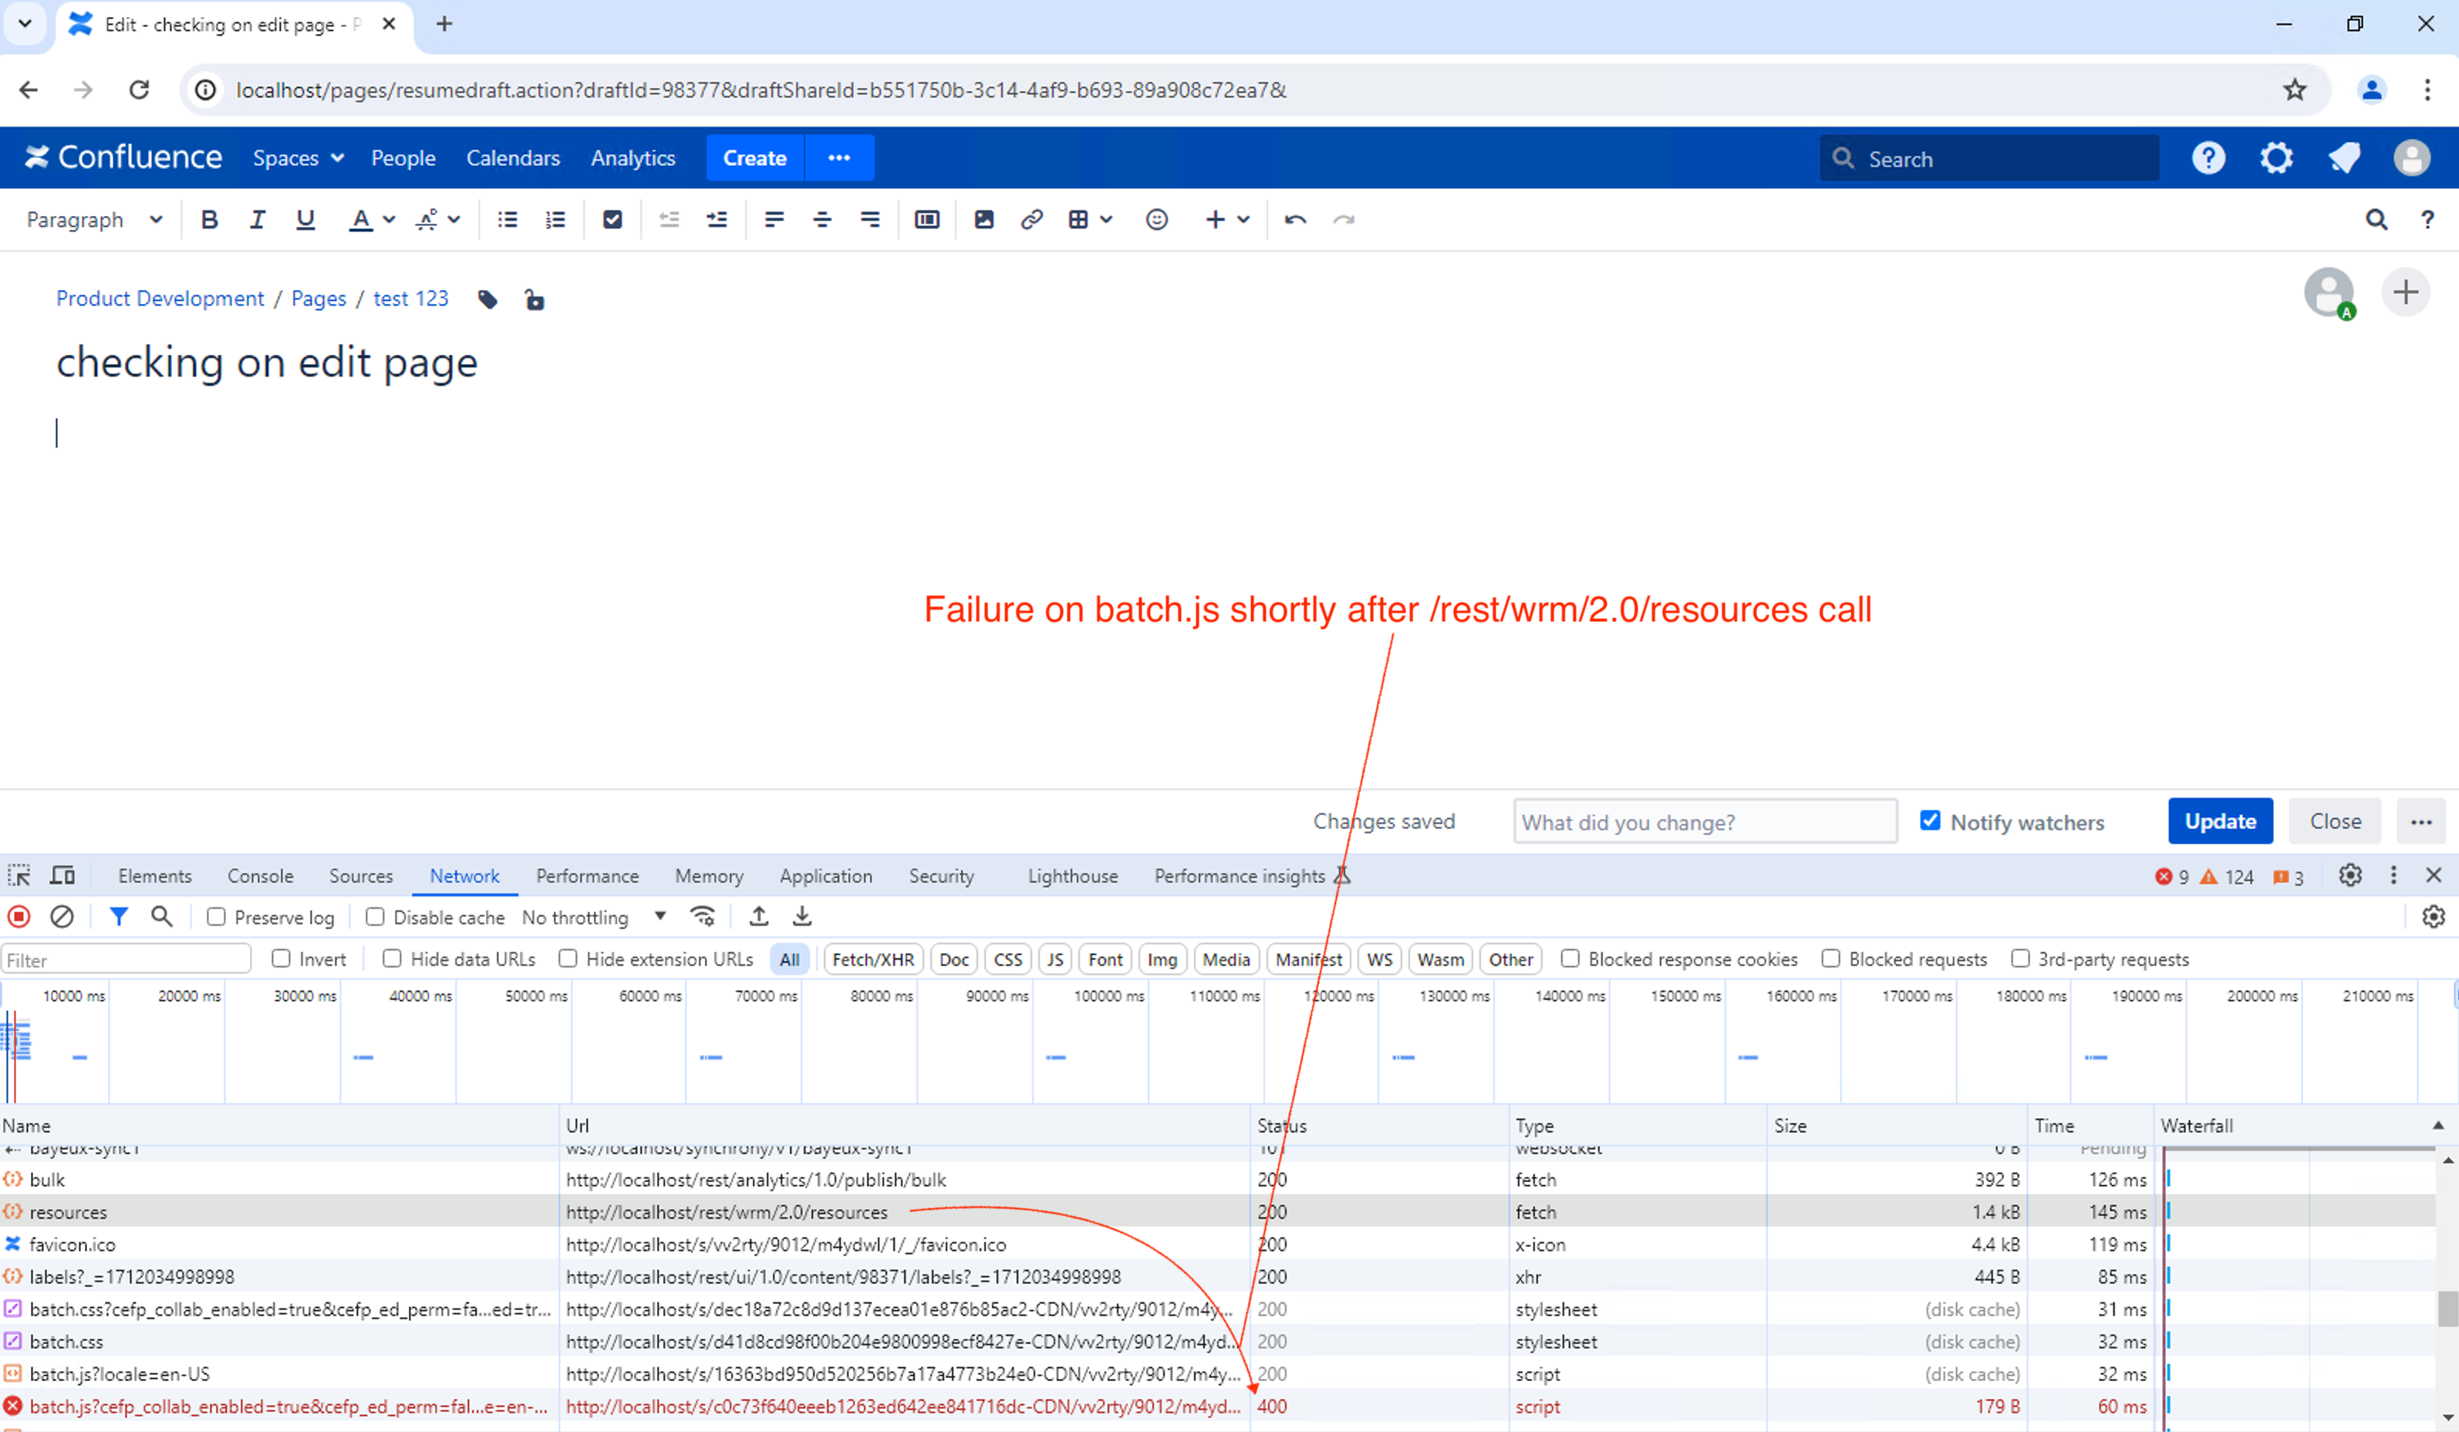
Task: Open Confluence help menu
Action: pos(2208,158)
